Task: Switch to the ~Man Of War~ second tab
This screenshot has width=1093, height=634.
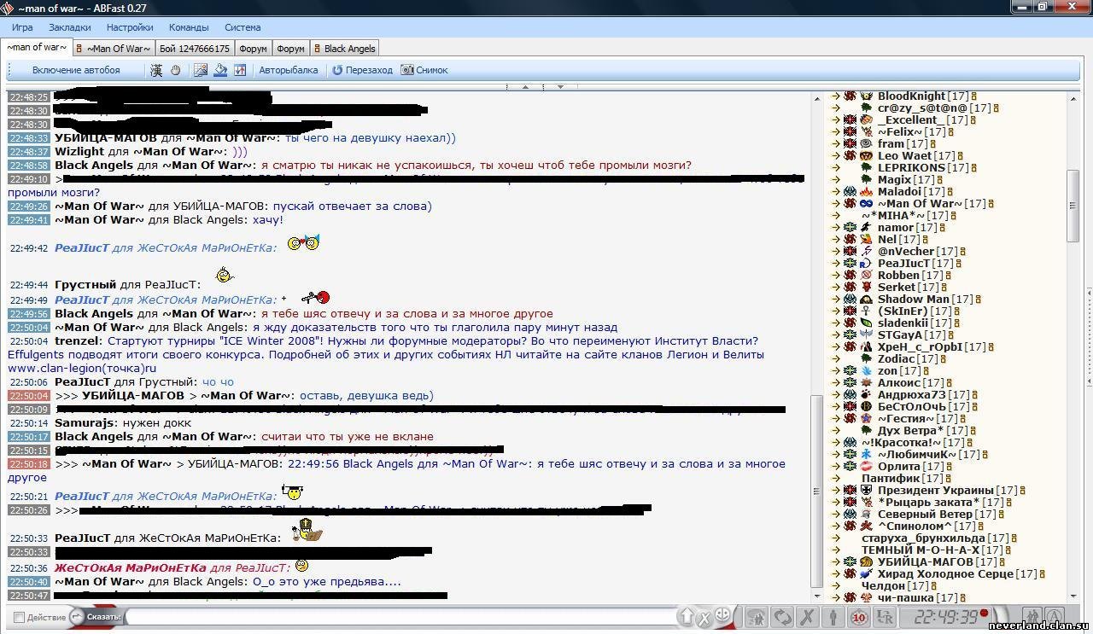Action: tap(114, 49)
